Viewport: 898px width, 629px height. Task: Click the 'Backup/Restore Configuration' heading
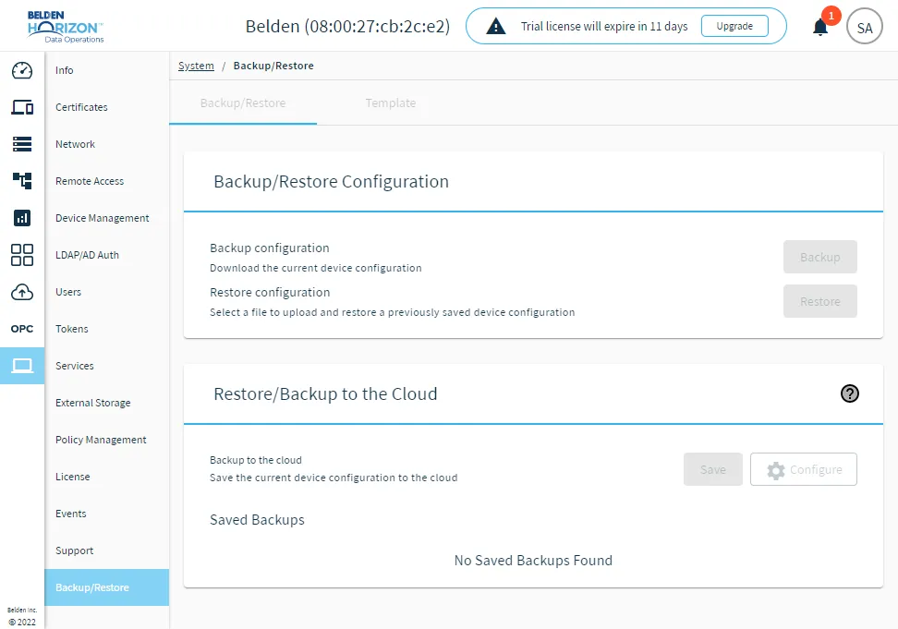click(331, 181)
